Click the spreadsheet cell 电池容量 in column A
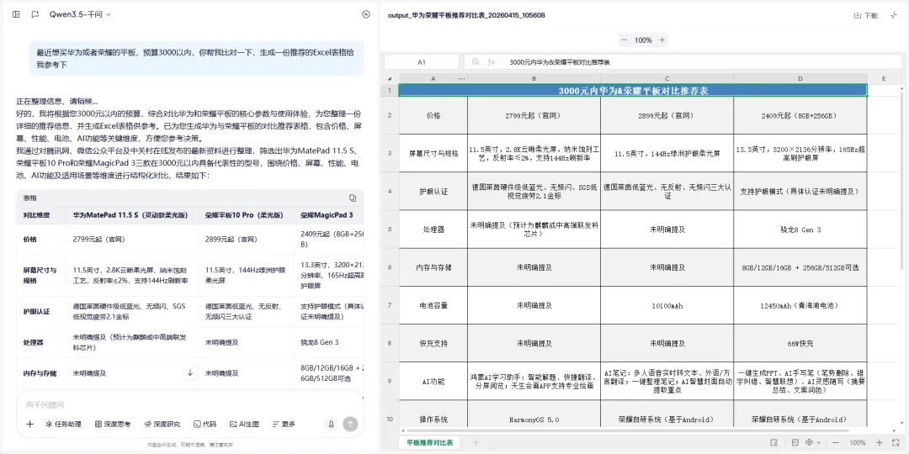This screenshot has height=454, width=909. [x=433, y=305]
